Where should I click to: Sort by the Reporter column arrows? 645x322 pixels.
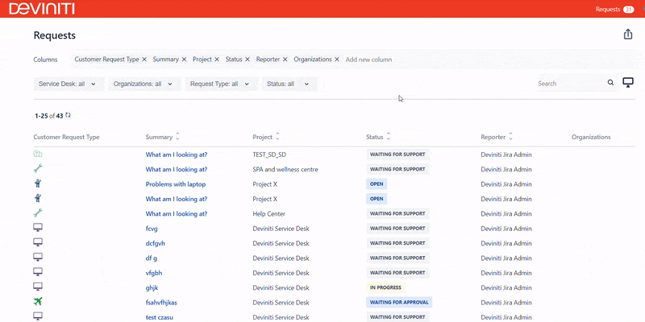510,136
